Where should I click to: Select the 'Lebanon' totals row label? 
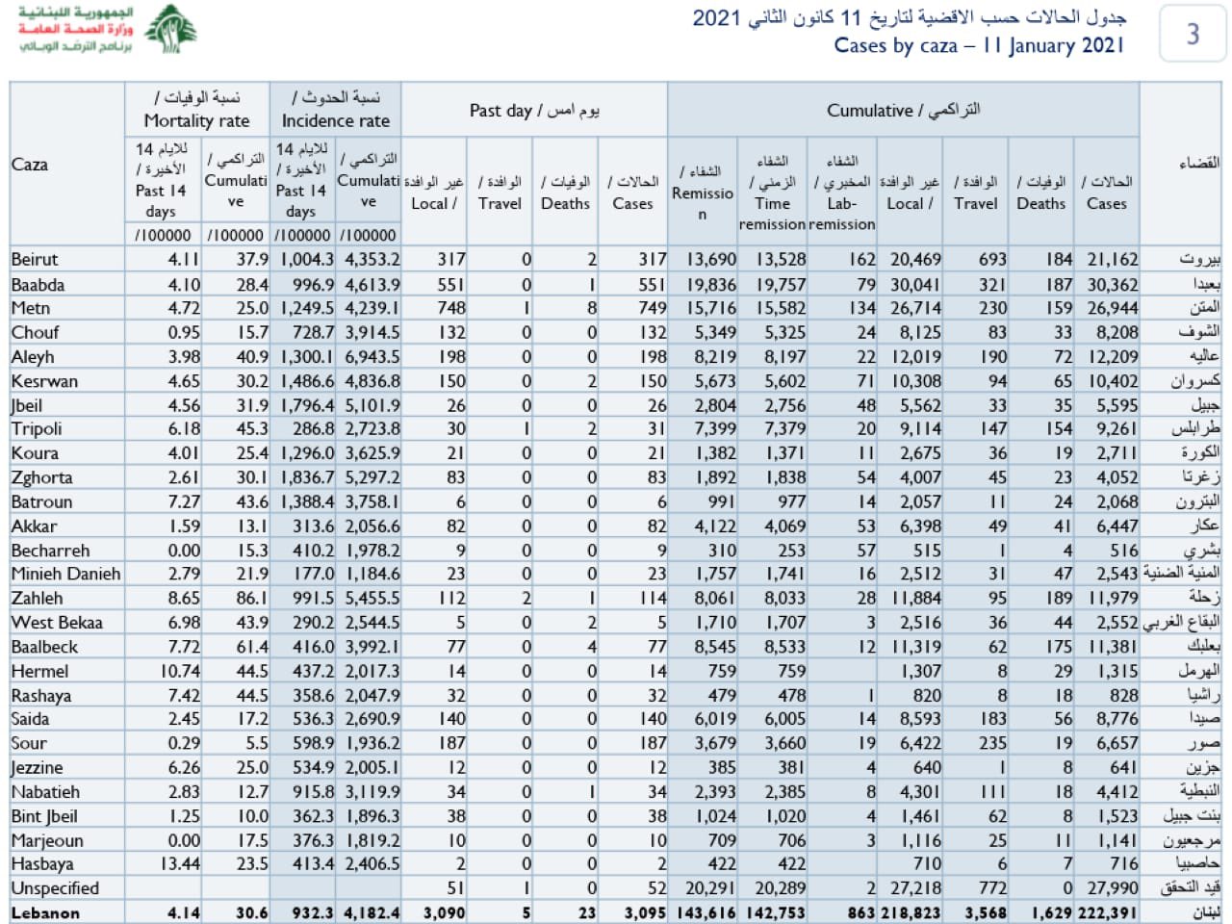45,912
